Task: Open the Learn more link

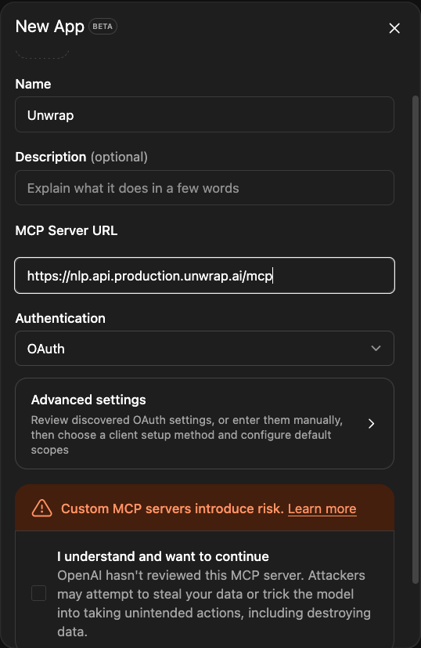Action: [x=322, y=509]
